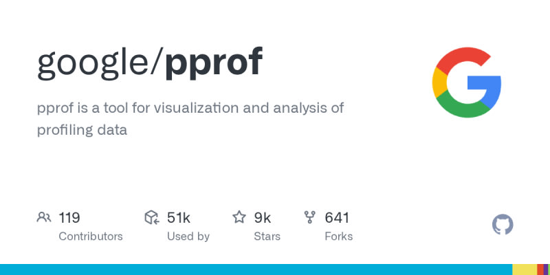Select the 641 forks count

(x=337, y=218)
